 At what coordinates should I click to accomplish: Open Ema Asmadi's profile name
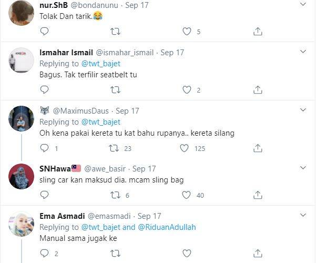point(59,216)
